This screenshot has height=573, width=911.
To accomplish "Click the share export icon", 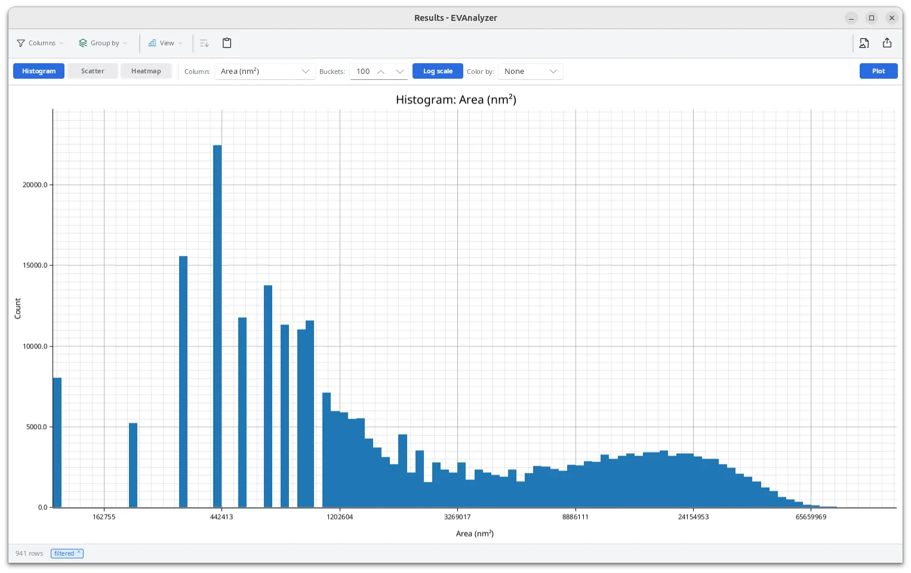I will (x=887, y=43).
